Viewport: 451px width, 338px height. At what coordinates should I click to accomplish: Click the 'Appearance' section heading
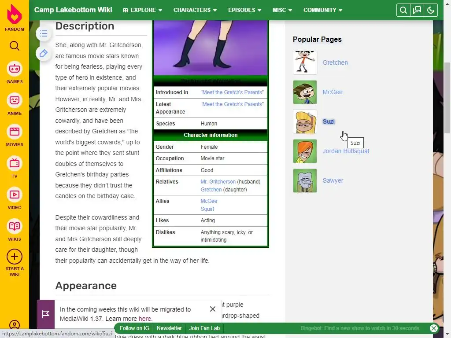click(x=86, y=286)
